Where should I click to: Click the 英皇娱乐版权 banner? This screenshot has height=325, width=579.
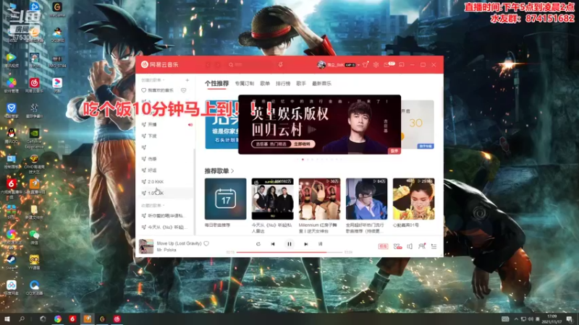click(319, 124)
